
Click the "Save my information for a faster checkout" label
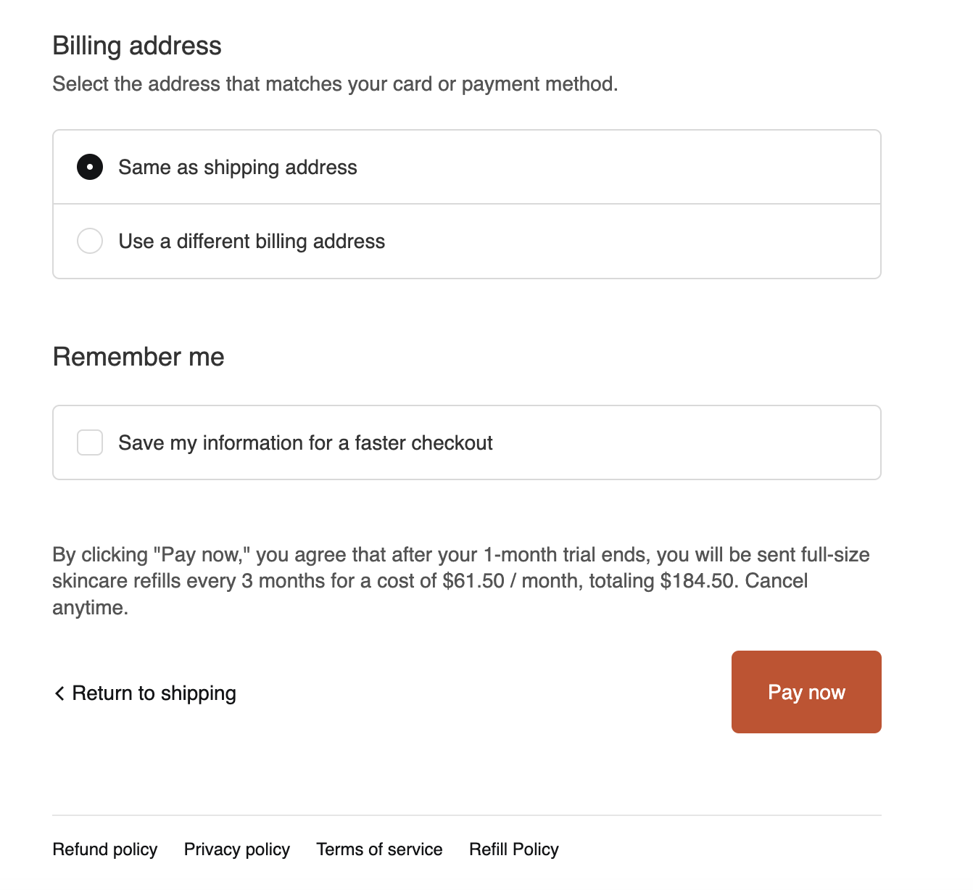305,443
